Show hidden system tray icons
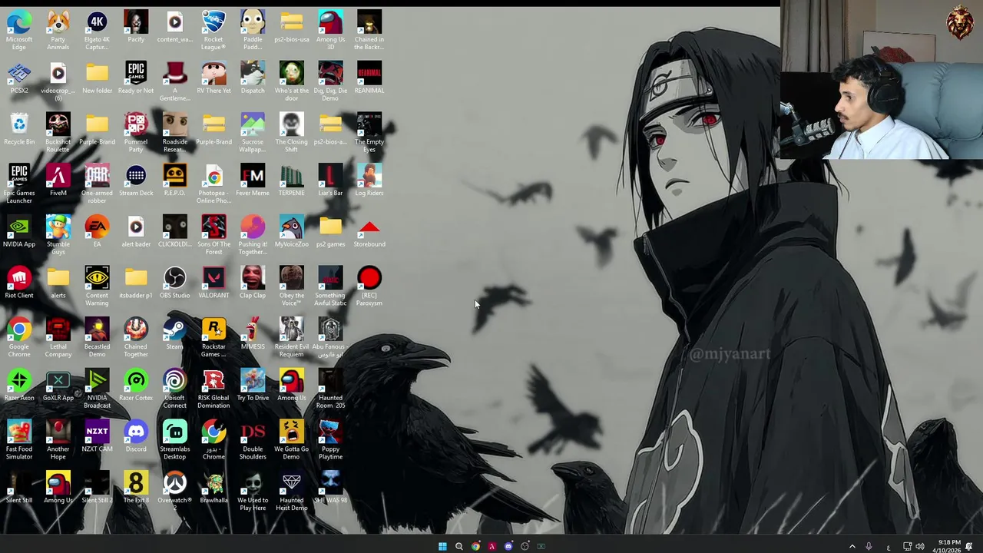983x553 pixels. pyautogui.click(x=852, y=546)
